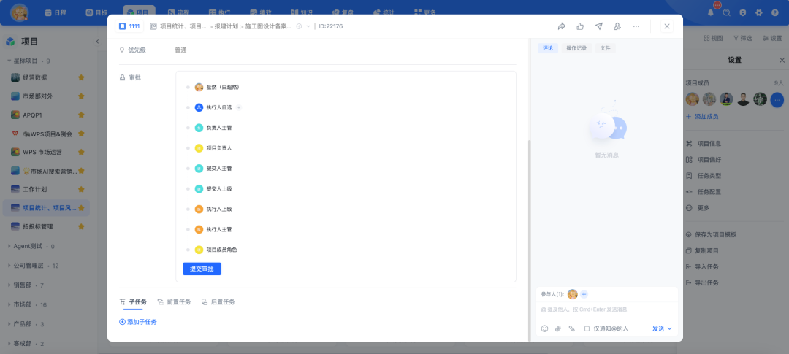Unstar the 市场部对外 project
The width and height of the screenshot is (789, 354).
click(x=81, y=96)
